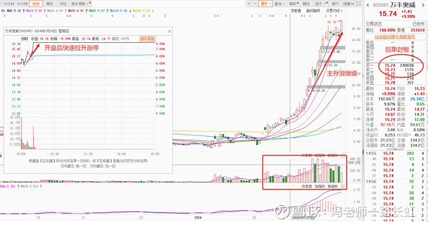Click MA5 trend arrow indicator
428x225 pixels.
click(24, 11)
